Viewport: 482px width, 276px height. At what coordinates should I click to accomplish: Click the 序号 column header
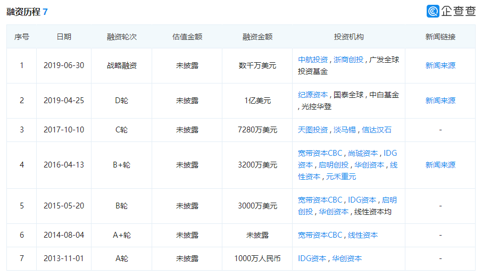click(21, 37)
